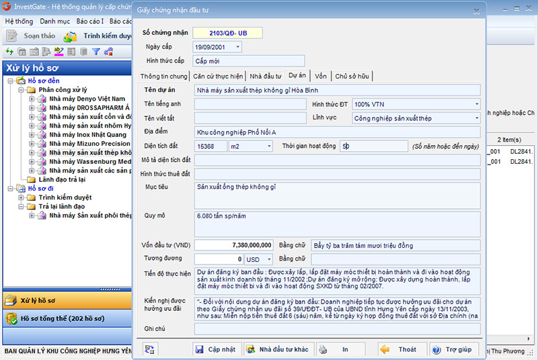
Task: Click the document icon of Nhà máy Inox Nhật Quang
Action: pyautogui.click(x=42, y=134)
